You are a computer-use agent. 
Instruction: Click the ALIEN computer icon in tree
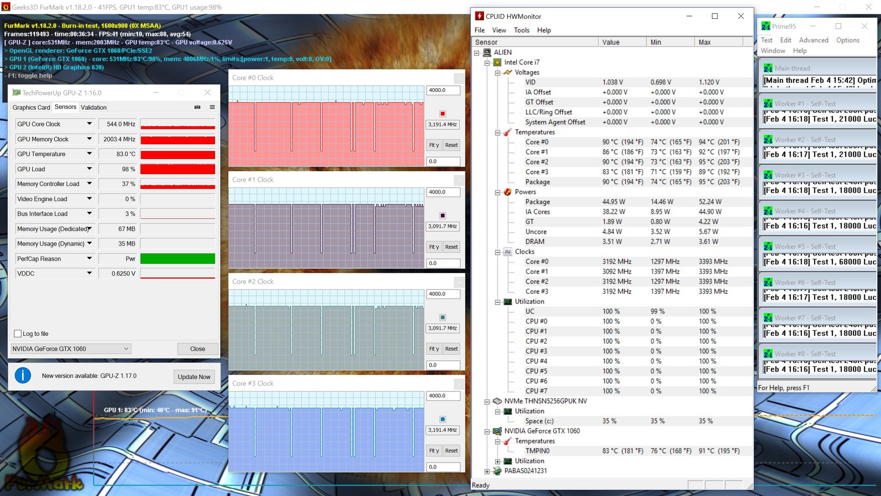pos(487,52)
